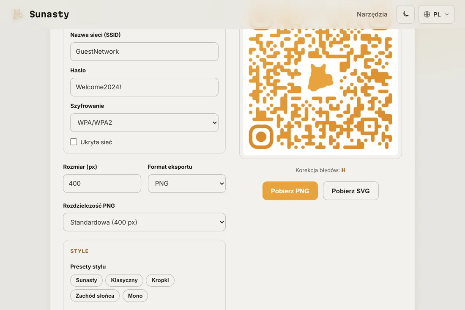Image resolution: width=465 pixels, height=310 pixels.
Task: Enable the Ukryta sieć checkbox
Action: [x=74, y=142]
